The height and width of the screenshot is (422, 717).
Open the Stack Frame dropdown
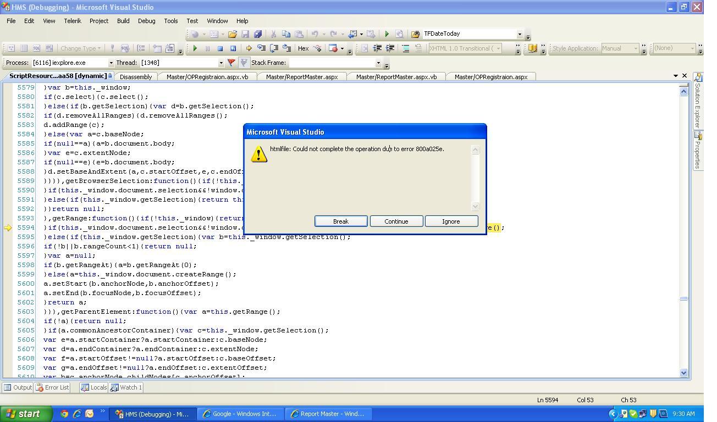378,63
